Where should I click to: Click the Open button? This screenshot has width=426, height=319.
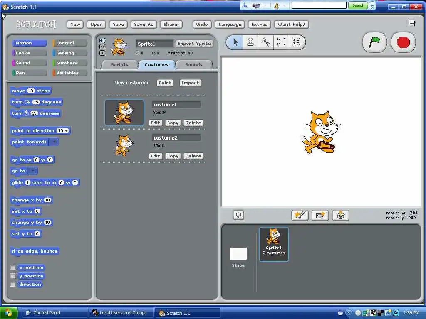pyautogui.click(x=97, y=25)
